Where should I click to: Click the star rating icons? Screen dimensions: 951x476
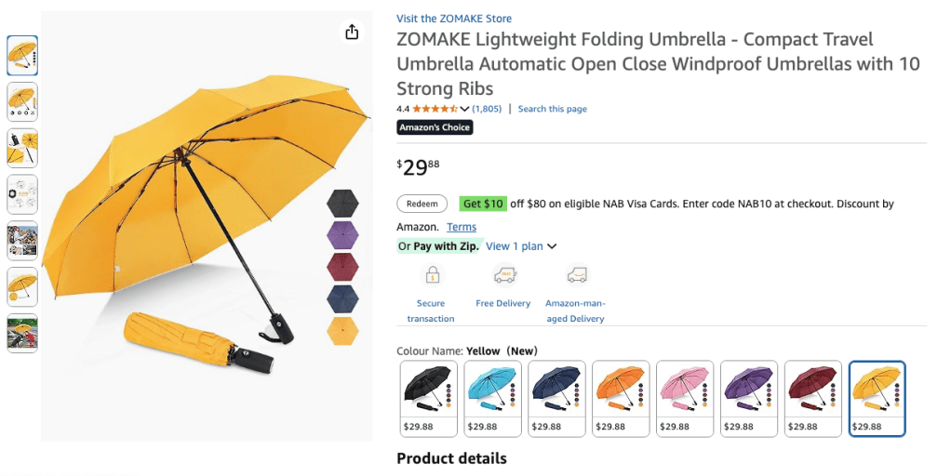[x=435, y=109]
